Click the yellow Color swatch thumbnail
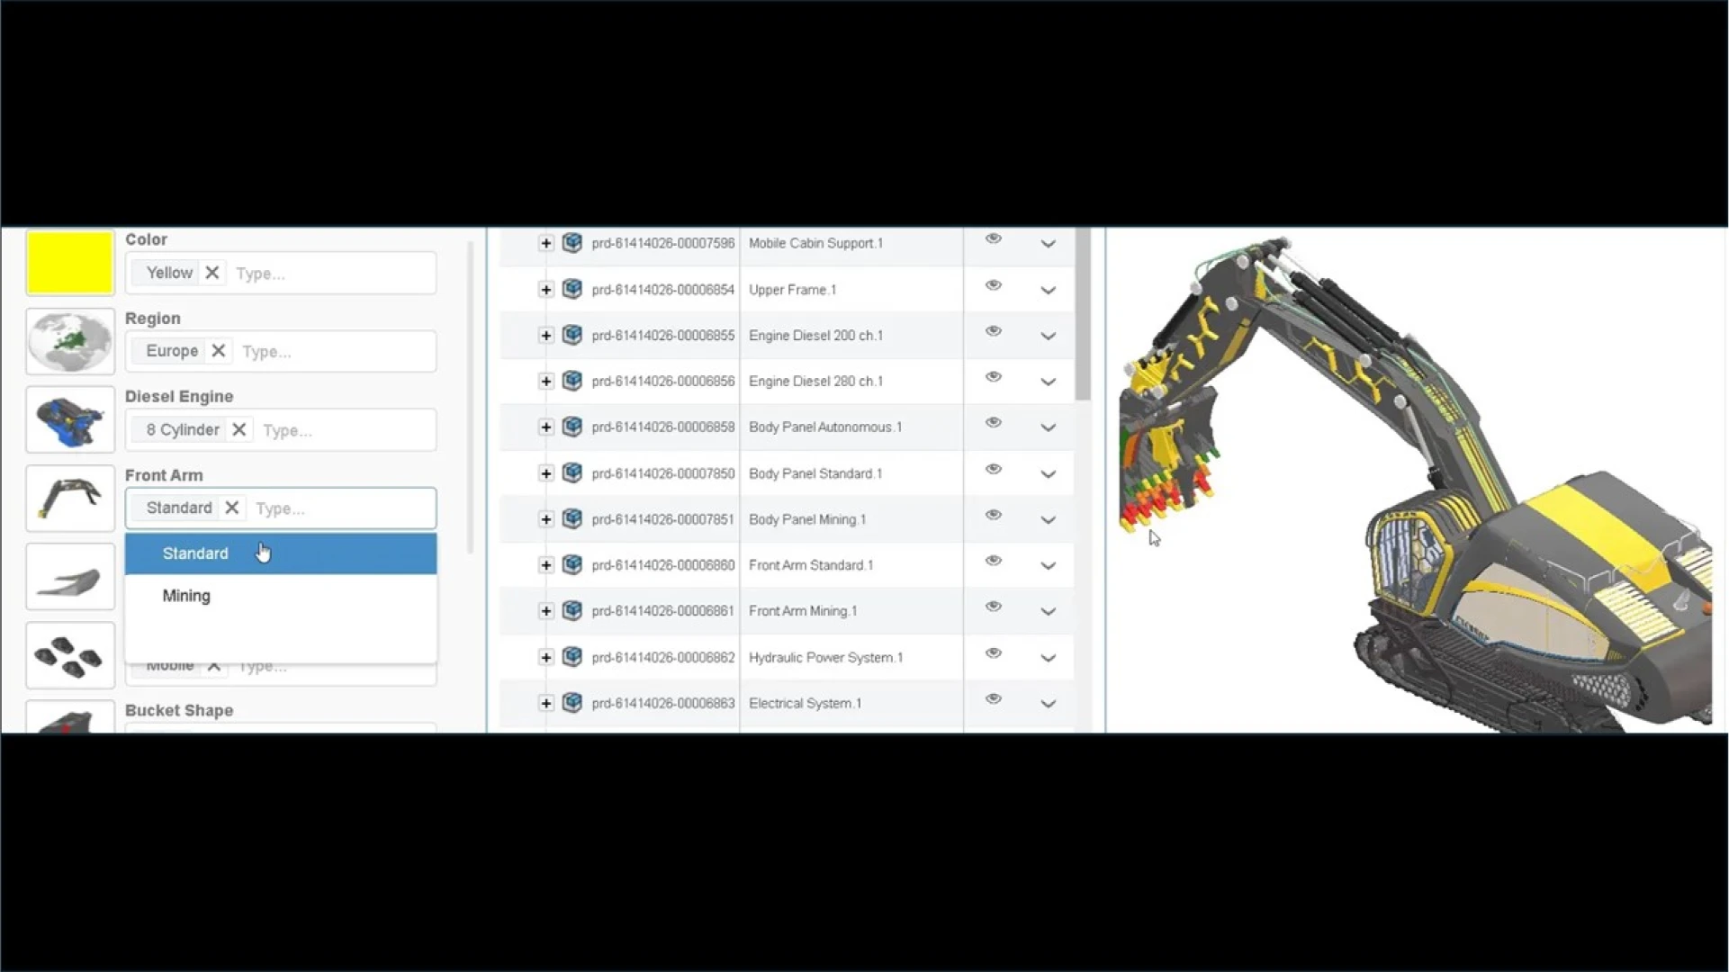1729x972 pixels. pyautogui.click(x=70, y=262)
